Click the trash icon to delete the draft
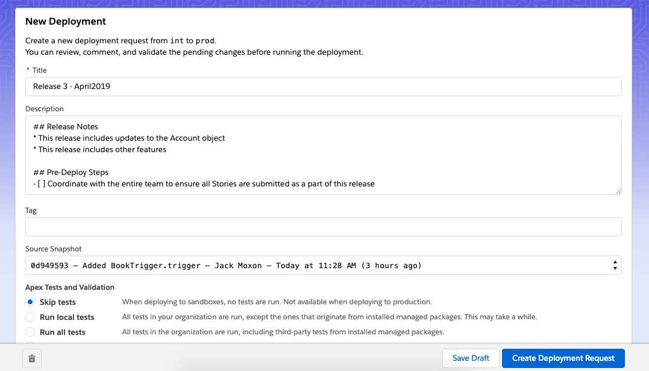 31,358
